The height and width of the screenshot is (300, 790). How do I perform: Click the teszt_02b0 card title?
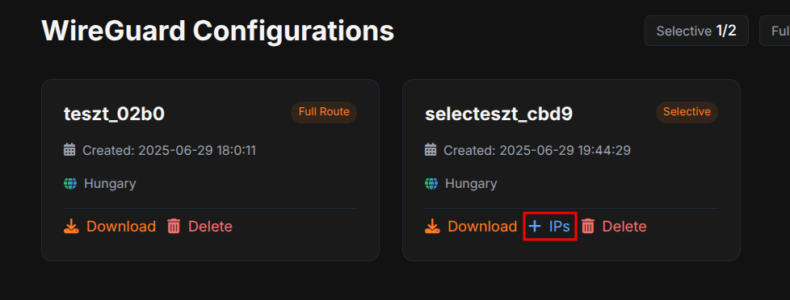[x=115, y=115]
